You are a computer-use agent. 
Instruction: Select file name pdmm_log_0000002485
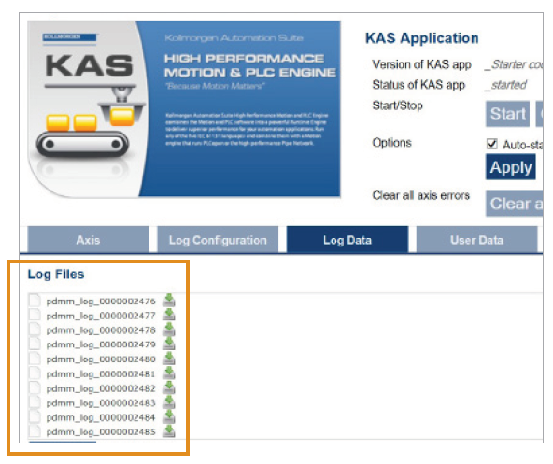click(x=101, y=432)
